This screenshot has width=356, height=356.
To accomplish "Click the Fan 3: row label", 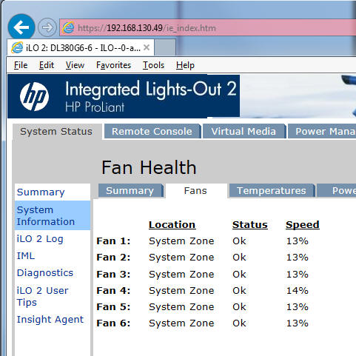I will coord(113,274).
